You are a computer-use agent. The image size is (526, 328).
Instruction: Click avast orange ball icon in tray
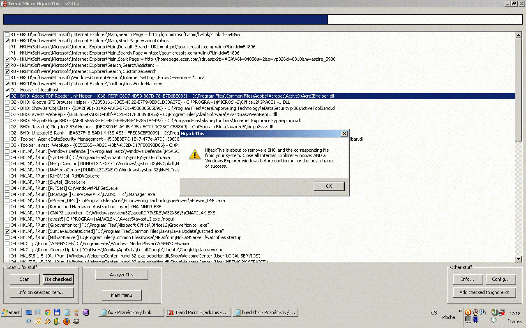pos(468,312)
